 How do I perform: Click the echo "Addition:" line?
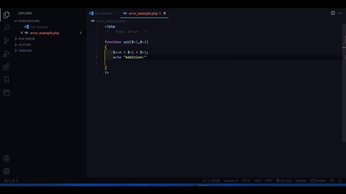(130, 57)
